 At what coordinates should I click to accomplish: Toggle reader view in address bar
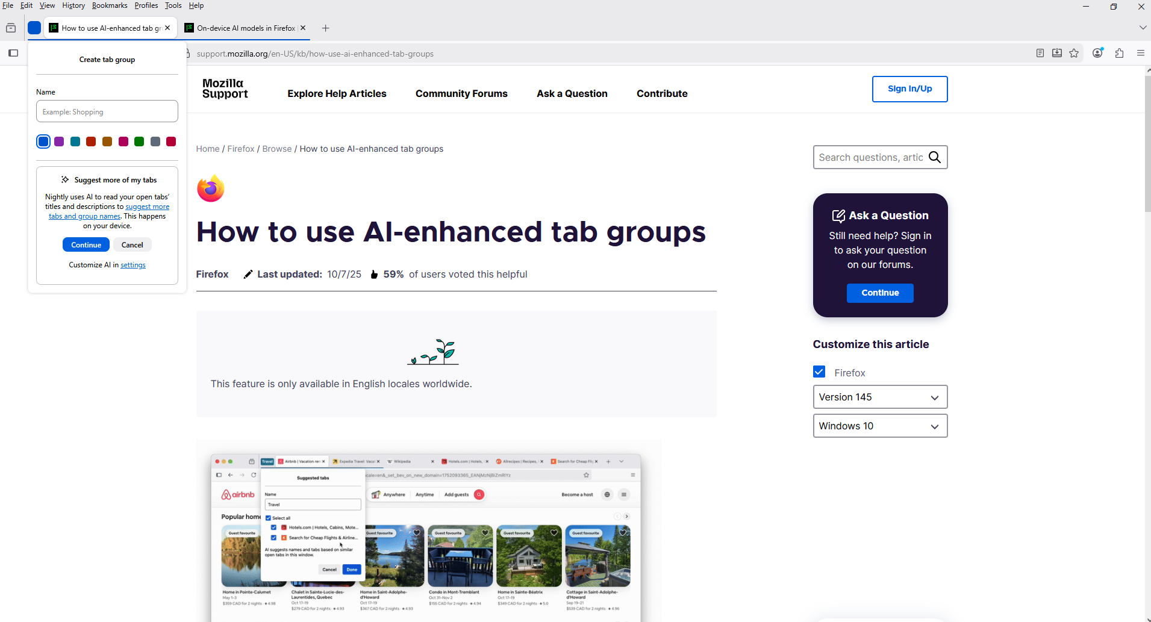click(1040, 53)
